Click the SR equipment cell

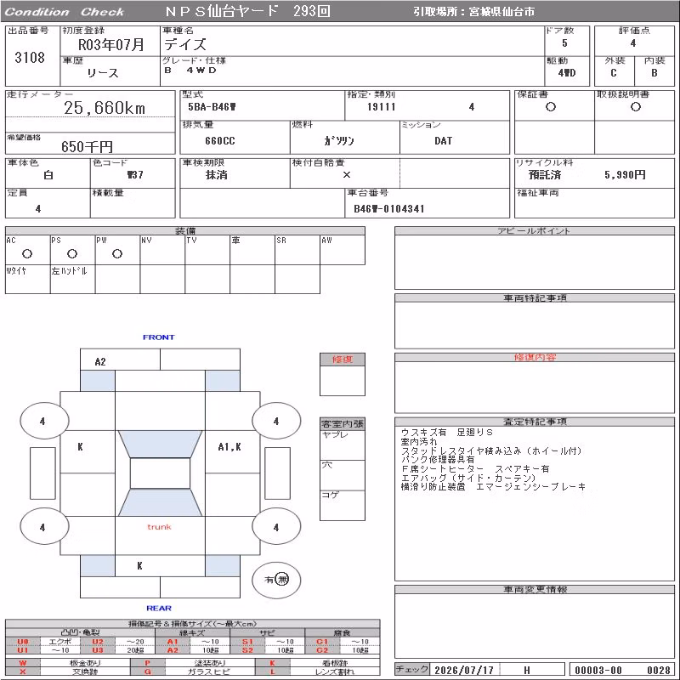(297, 250)
